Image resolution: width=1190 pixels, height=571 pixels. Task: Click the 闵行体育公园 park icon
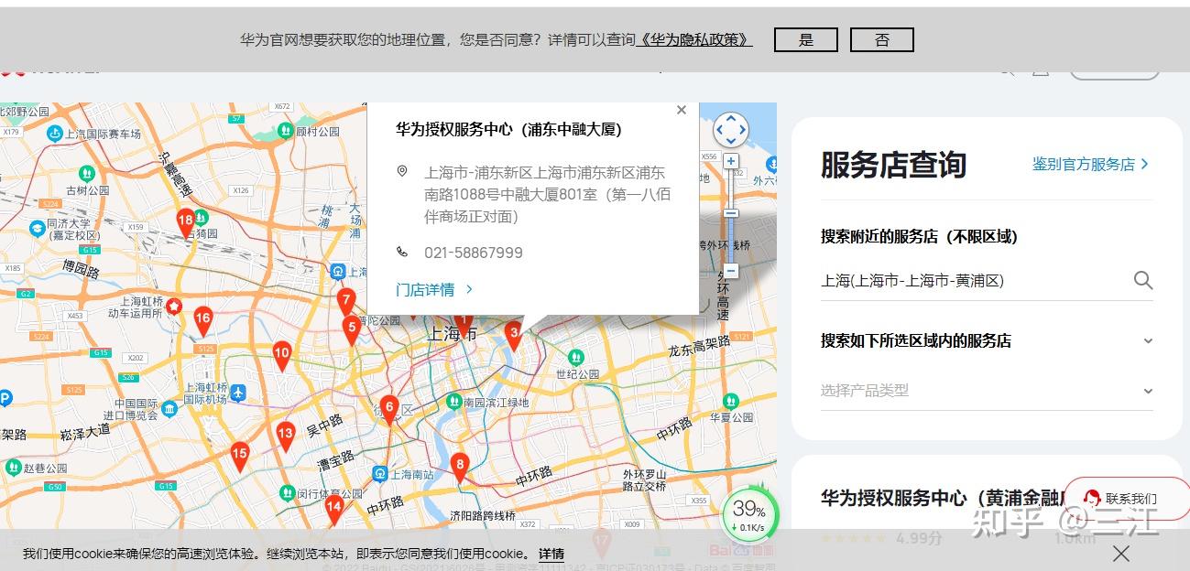coord(287,494)
